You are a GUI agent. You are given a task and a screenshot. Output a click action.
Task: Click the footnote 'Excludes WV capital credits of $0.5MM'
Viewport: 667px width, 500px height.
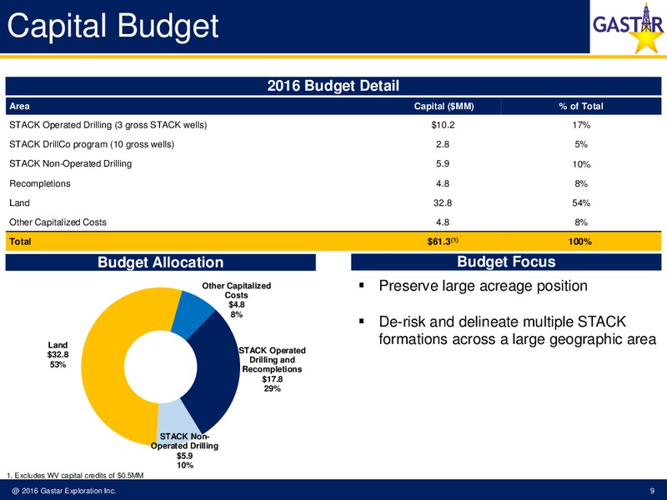click(76, 475)
